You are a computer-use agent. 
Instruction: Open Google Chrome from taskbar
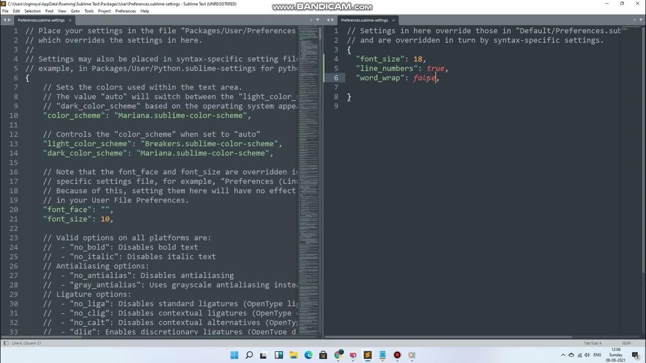point(338,355)
